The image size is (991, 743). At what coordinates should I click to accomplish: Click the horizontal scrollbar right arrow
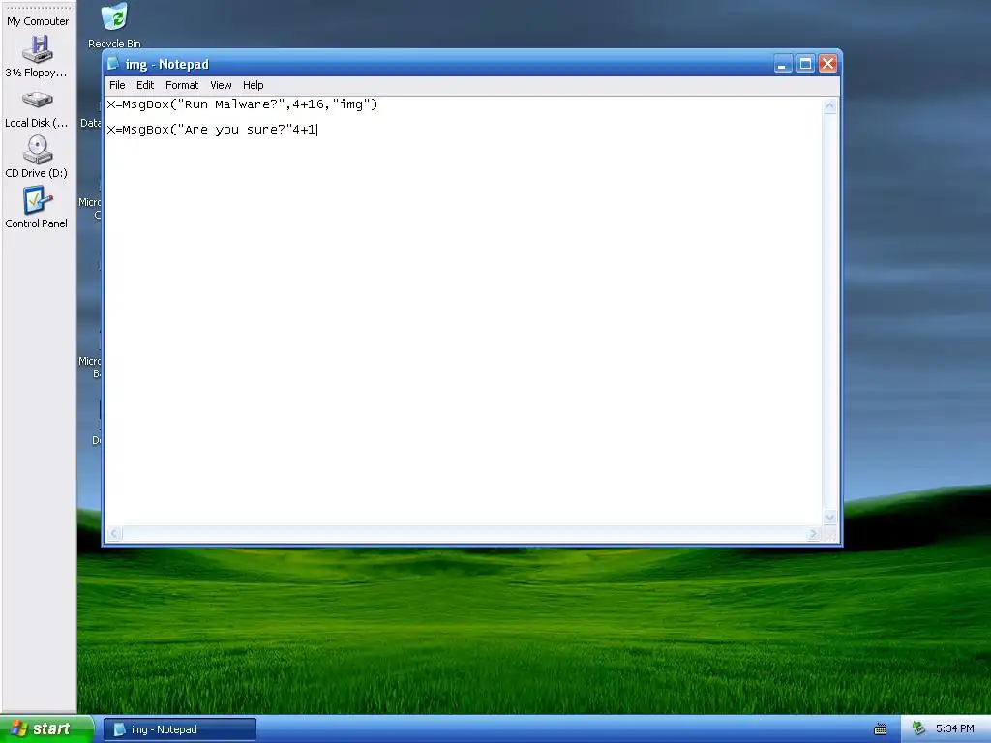coord(814,534)
